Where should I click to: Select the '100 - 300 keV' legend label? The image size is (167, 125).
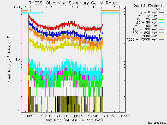[145, 29]
